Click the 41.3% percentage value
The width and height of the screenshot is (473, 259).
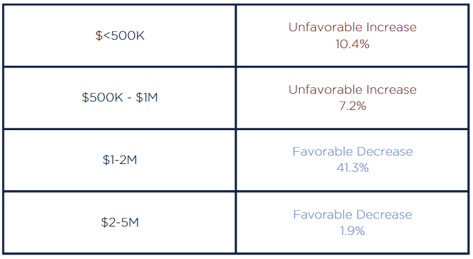(x=352, y=168)
